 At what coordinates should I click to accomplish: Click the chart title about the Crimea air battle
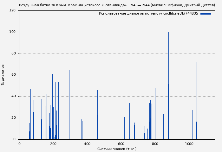(x=117, y=5)
